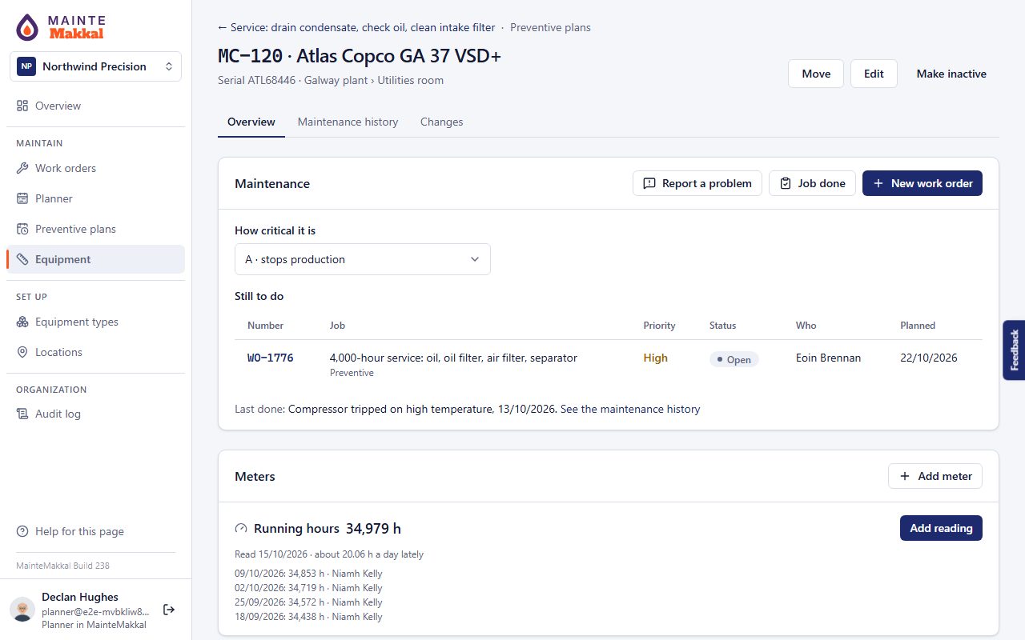Click the Preventive plans calendar-clock icon
The height and width of the screenshot is (640, 1025).
(x=22, y=229)
